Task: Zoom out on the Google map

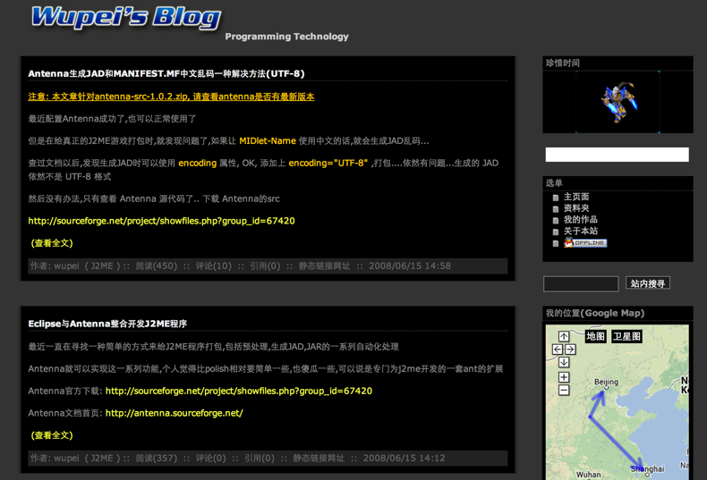Action: [564, 390]
